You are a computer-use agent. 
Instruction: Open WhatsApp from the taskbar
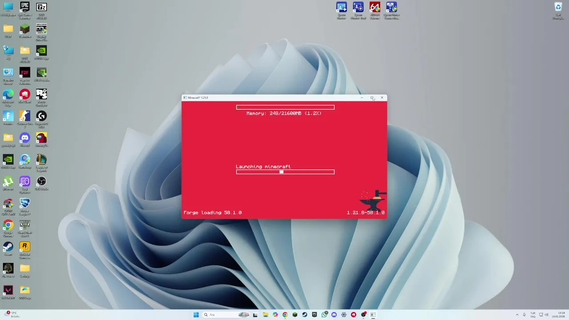coord(324,315)
